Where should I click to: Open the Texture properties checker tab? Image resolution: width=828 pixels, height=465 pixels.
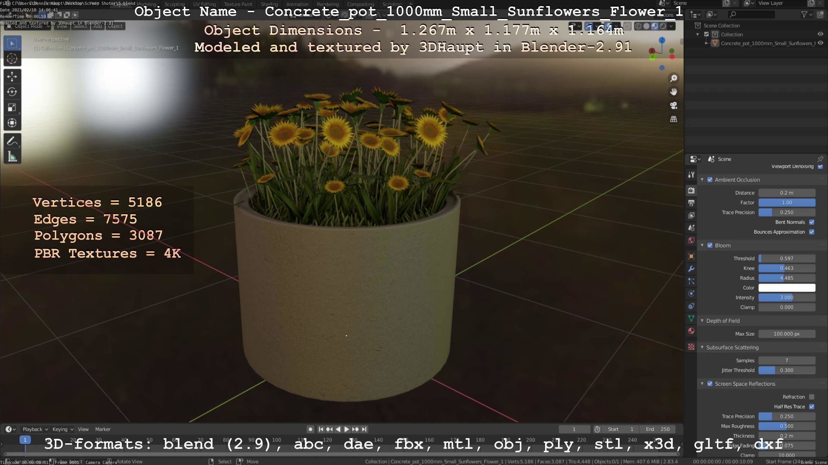691,347
